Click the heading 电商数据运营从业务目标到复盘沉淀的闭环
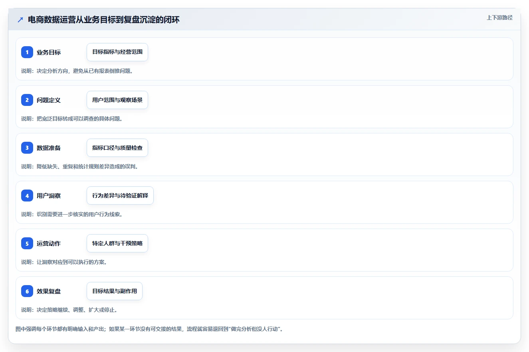529x352 pixels. (104, 20)
